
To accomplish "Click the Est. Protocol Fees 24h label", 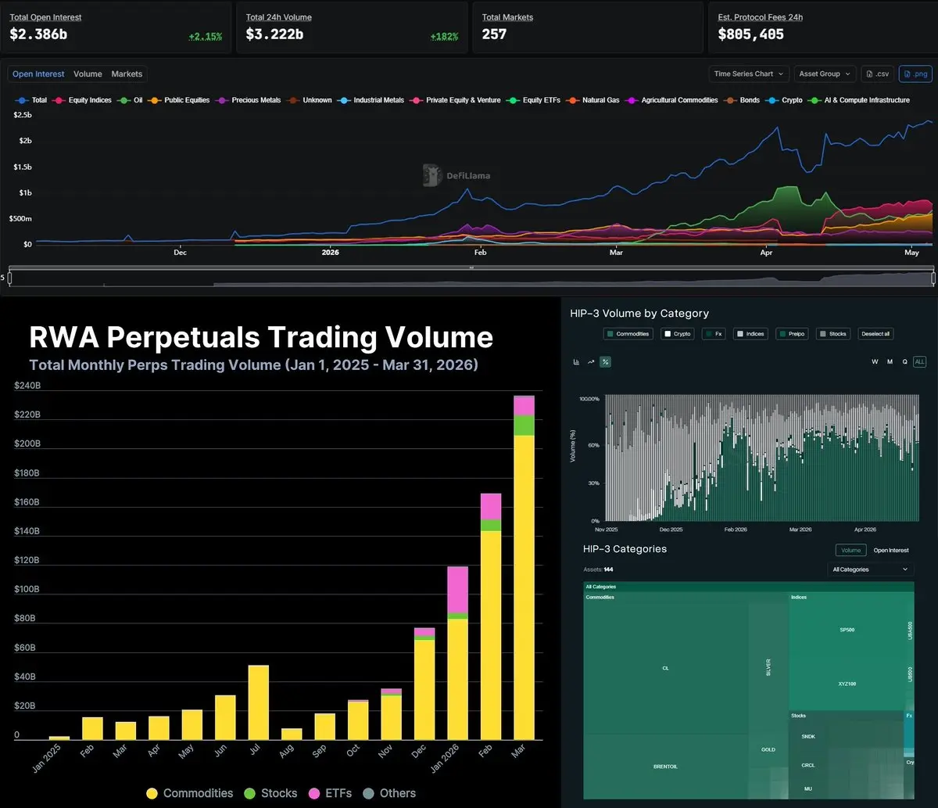I will tap(760, 17).
